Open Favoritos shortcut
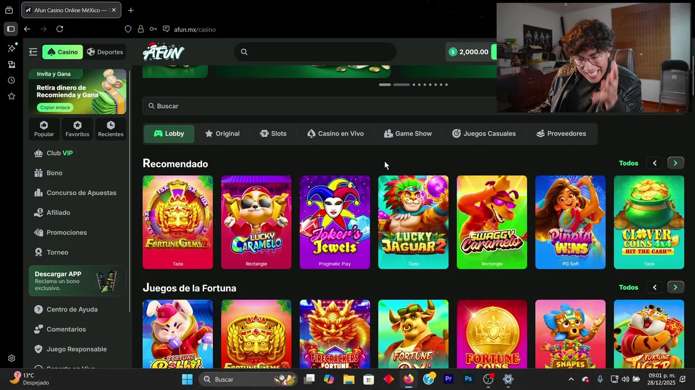 pos(77,129)
